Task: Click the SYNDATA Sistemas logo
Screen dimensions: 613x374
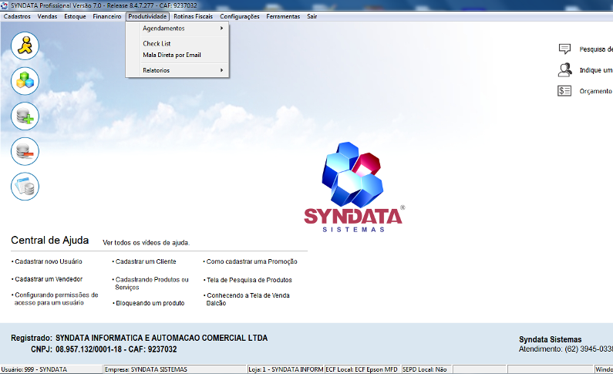Action: tap(352, 187)
